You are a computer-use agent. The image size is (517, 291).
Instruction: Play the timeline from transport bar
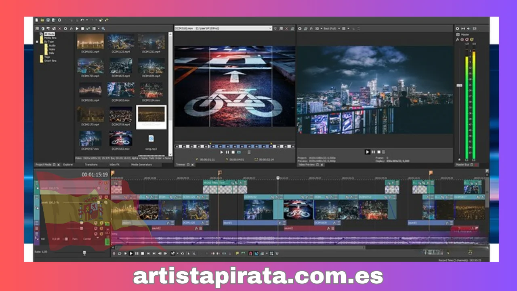(131, 253)
